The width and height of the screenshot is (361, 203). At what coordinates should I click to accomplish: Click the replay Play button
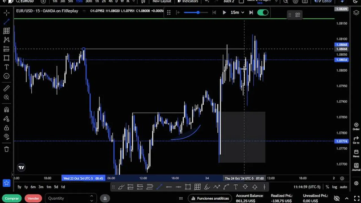click(224, 12)
